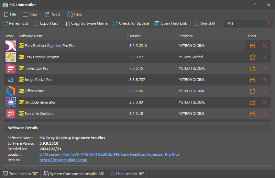Uninstall Office Home via red X

pos(265,91)
